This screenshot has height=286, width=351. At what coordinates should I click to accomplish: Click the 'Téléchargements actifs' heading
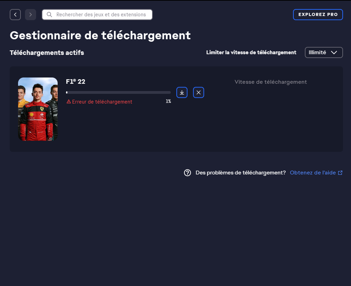click(x=47, y=53)
